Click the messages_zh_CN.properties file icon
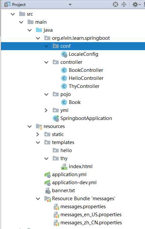Screen dimensions: 145x229 (56, 223)
